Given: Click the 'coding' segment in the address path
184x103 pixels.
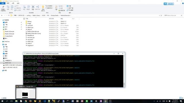Looking at the screenshot, I should pyautogui.click(x=28, y=15).
